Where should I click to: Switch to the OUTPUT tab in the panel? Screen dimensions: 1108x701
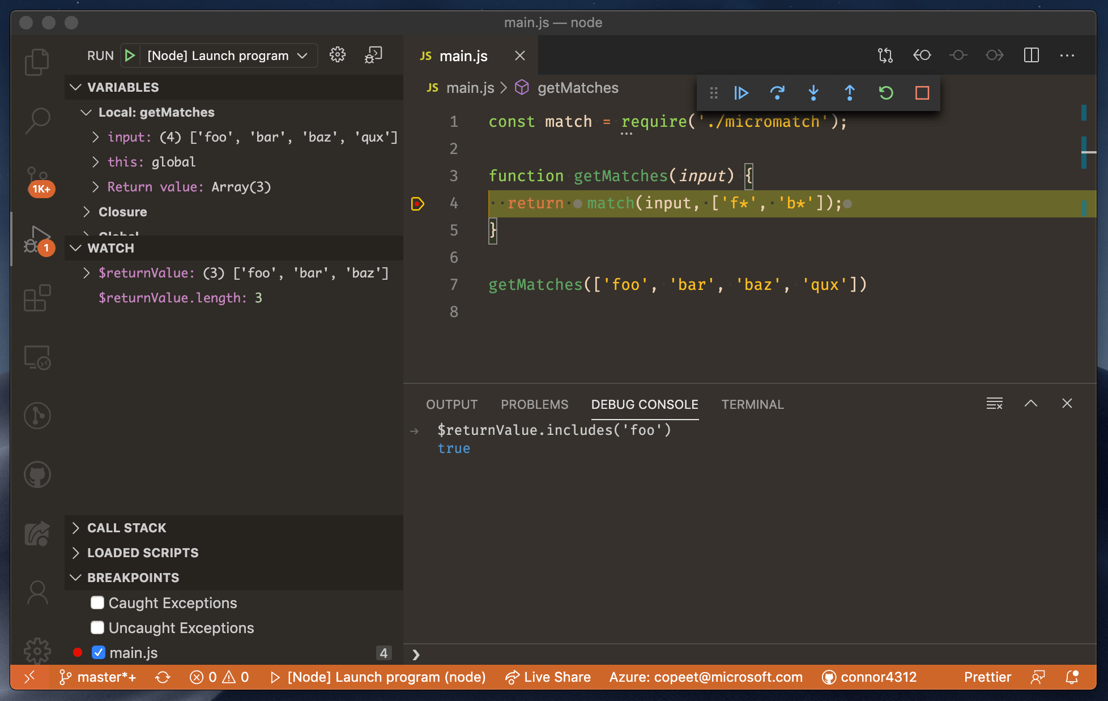[451, 404]
